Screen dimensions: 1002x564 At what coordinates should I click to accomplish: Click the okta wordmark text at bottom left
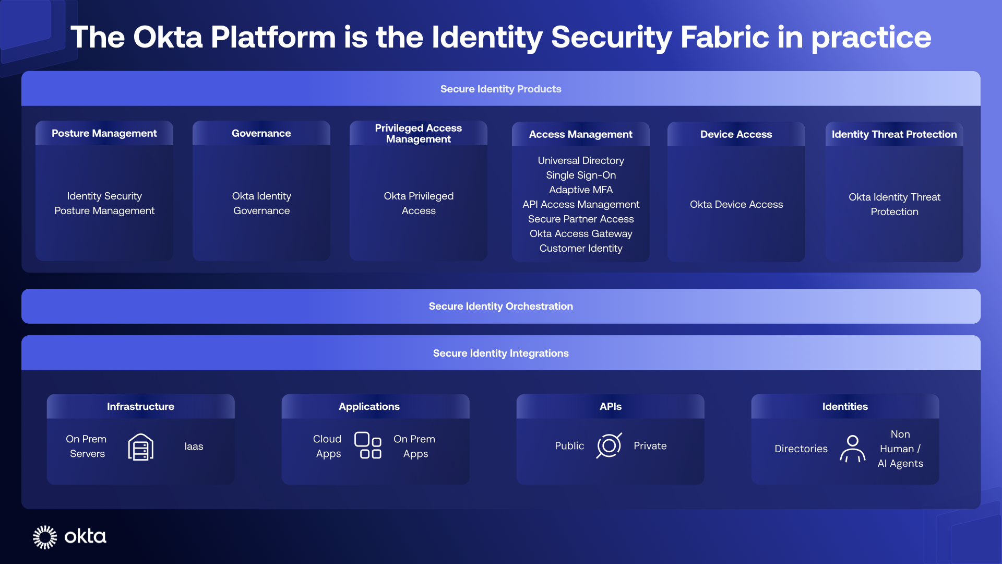click(x=85, y=536)
